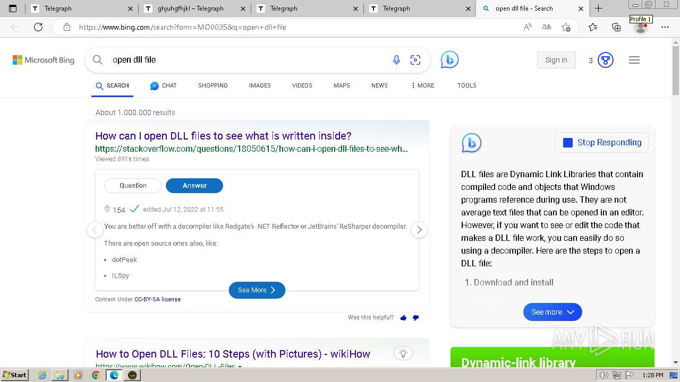The width and height of the screenshot is (680, 382).
Task: Open the TOOLS filter option
Action: tap(467, 85)
